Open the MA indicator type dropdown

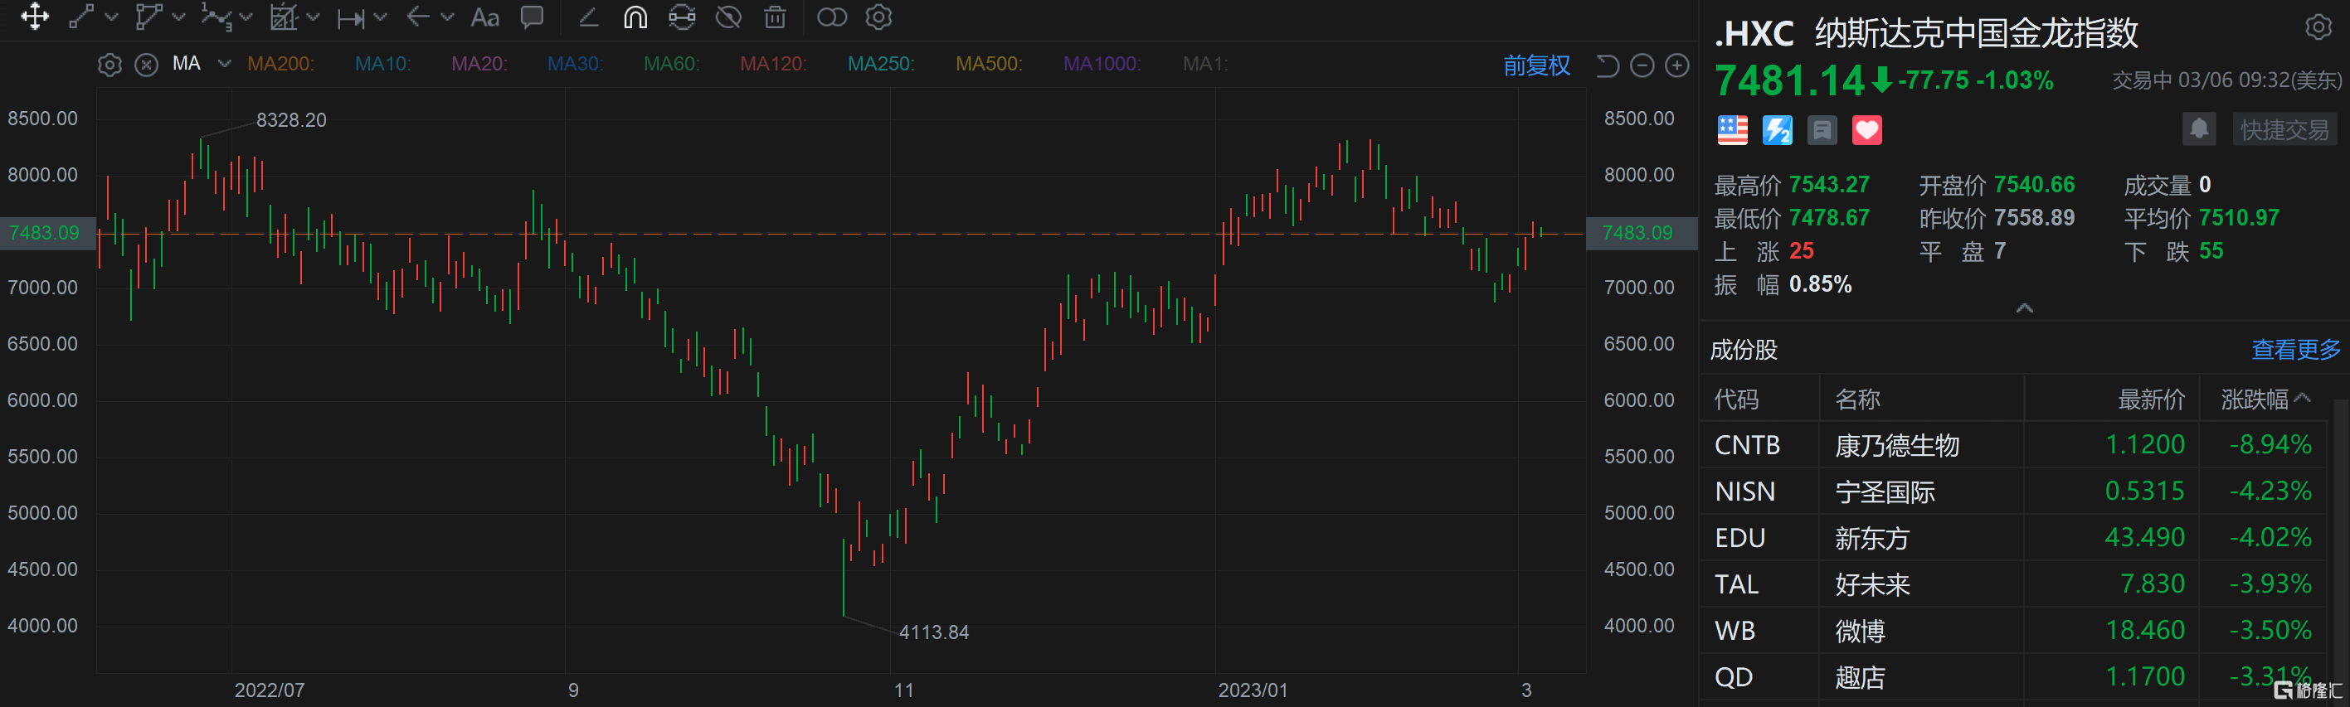coord(225,64)
